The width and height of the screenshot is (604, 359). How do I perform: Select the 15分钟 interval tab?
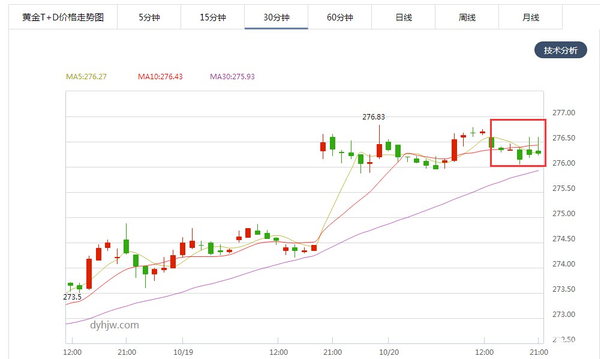click(212, 17)
